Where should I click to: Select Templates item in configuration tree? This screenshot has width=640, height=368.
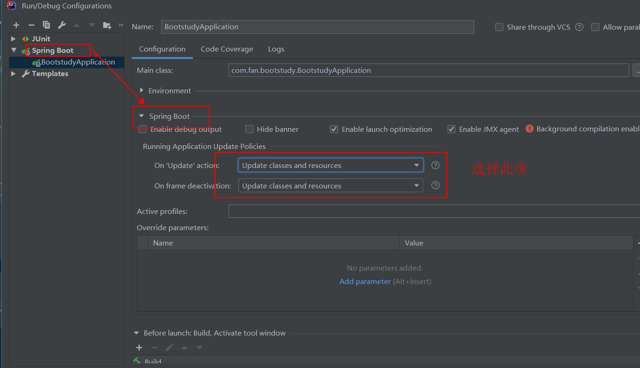click(50, 73)
